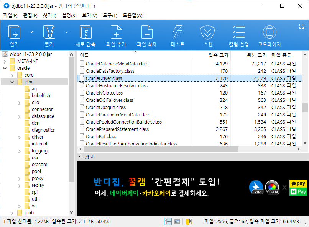Click the folder tree scroll-down arrow
The height and width of the screenshot is (227, 309).
pyautogui.click(x=72, y=212)
